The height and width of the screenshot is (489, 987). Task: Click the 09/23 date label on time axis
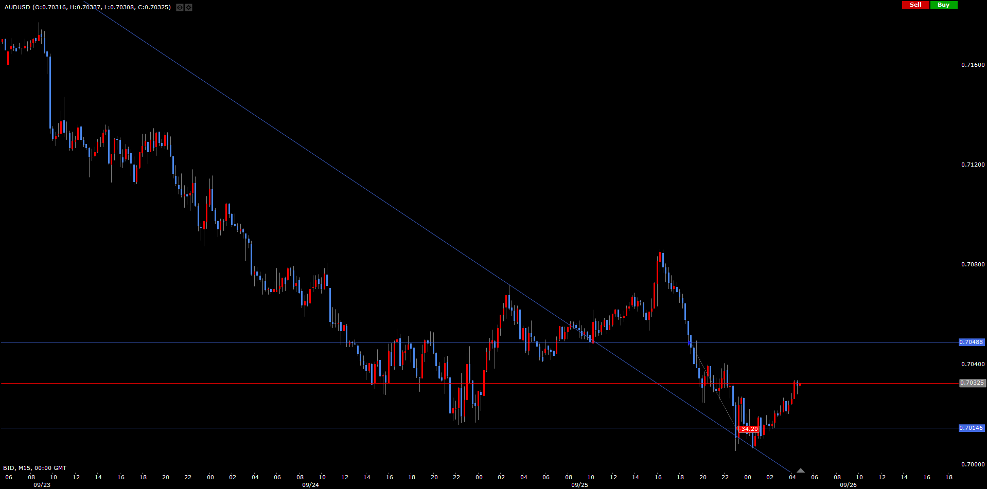pos(42,485)
